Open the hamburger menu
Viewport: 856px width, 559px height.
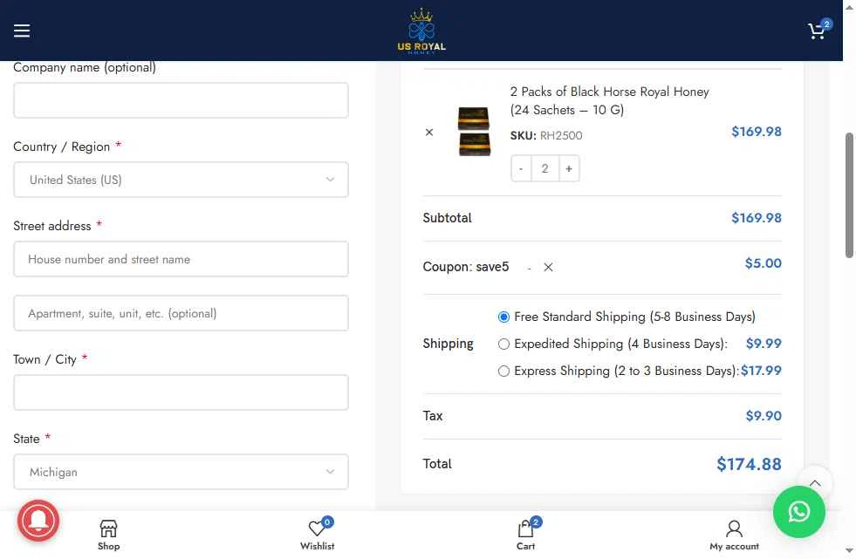point(22,31)
